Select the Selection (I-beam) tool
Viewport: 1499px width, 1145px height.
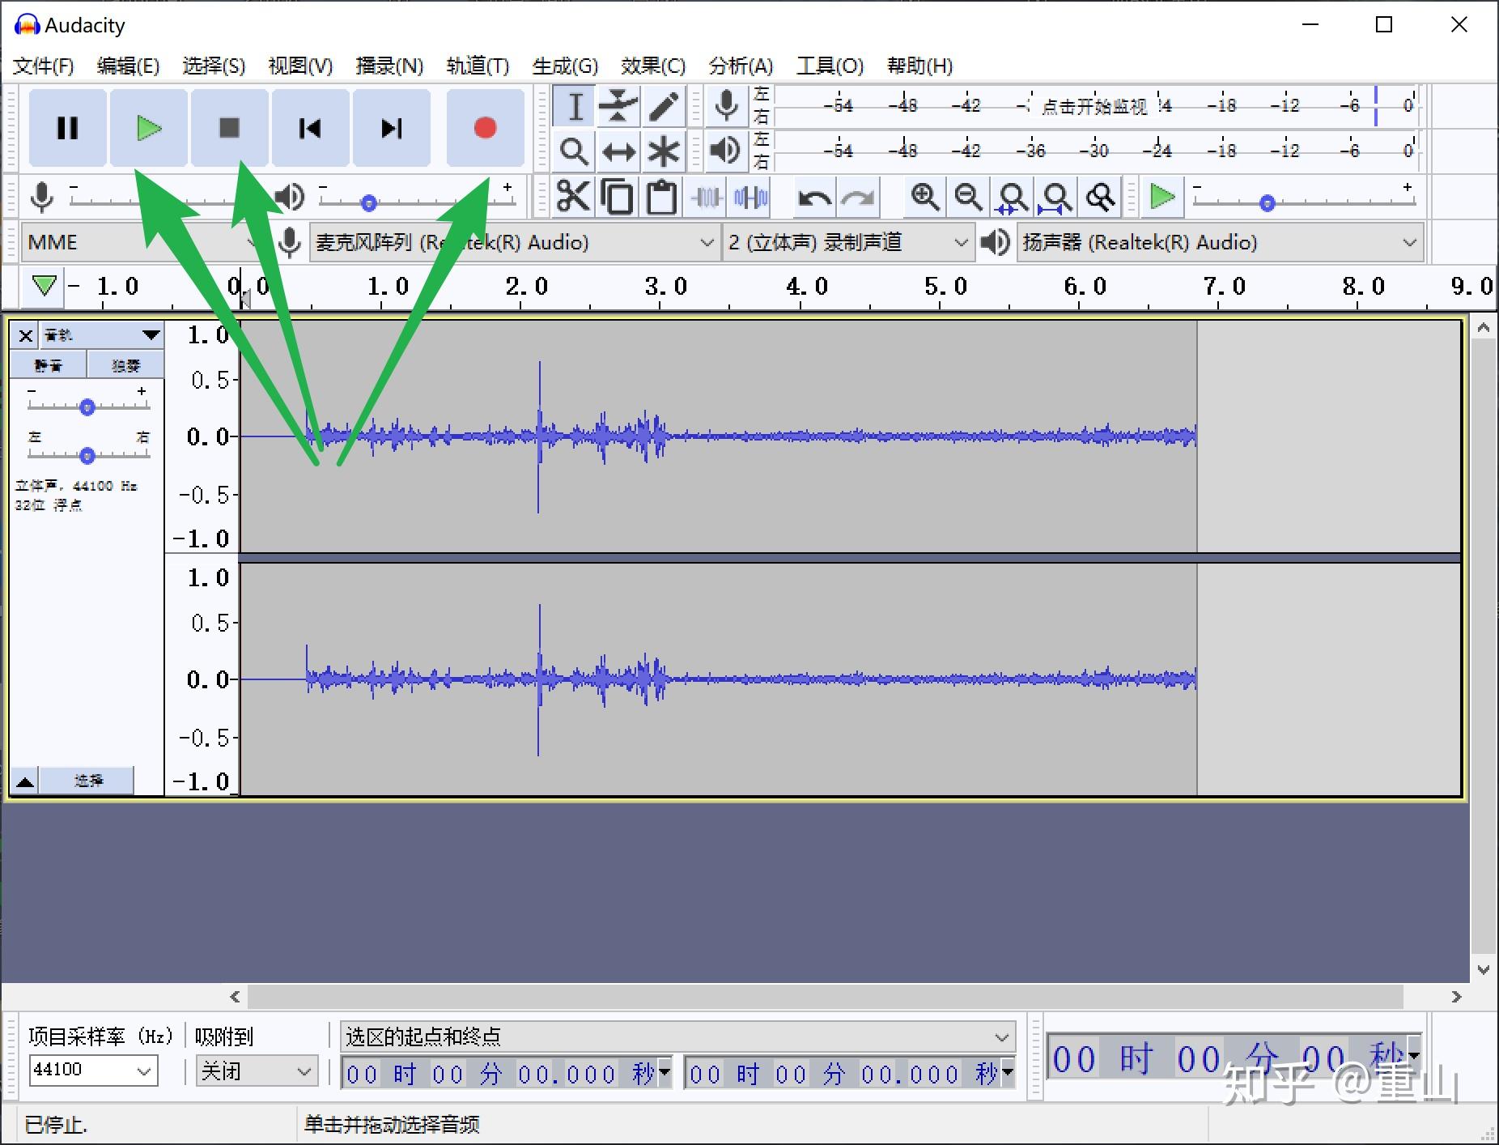[575, 106]
